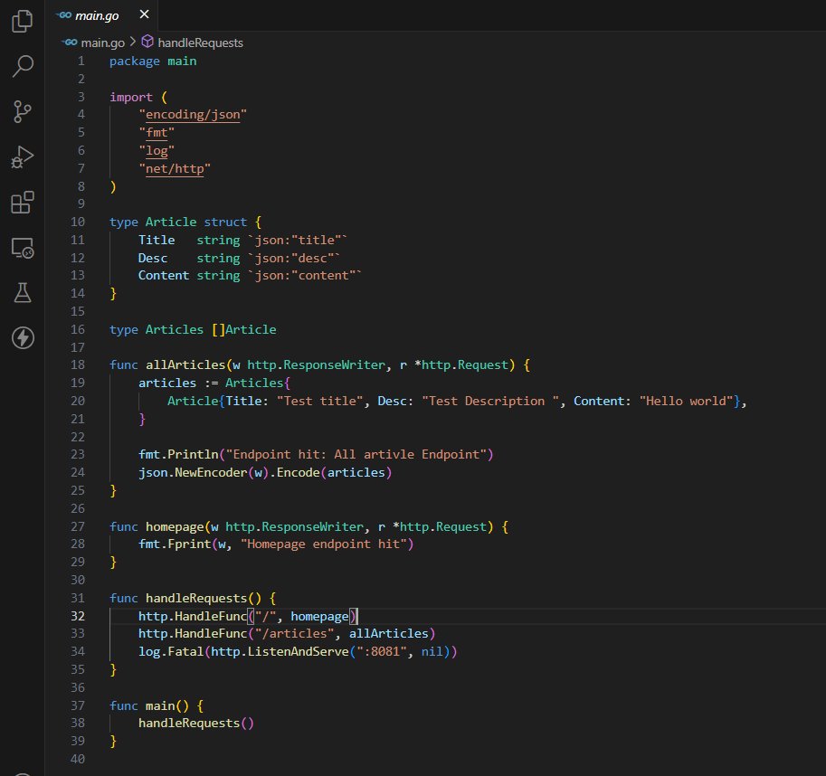This screenshot has height=776, width=826.
Task: Open the Explorer sidebar icon
Action: [x=21, y=21]
